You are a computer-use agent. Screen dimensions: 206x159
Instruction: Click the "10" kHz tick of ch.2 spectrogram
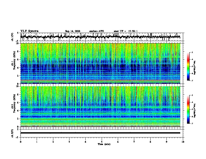coord(18,86)
